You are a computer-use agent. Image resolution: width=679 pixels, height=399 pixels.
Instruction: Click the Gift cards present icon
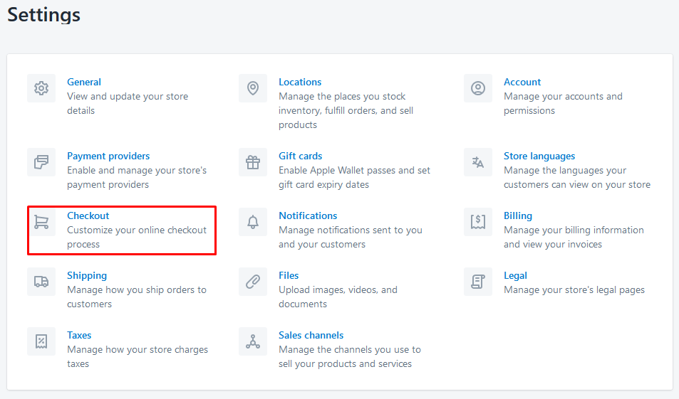253,162
